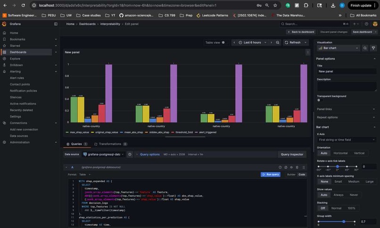Set Show values to Always
This screenshot has width=380, height=228.
pyautogui.click(x=339, y=195)
